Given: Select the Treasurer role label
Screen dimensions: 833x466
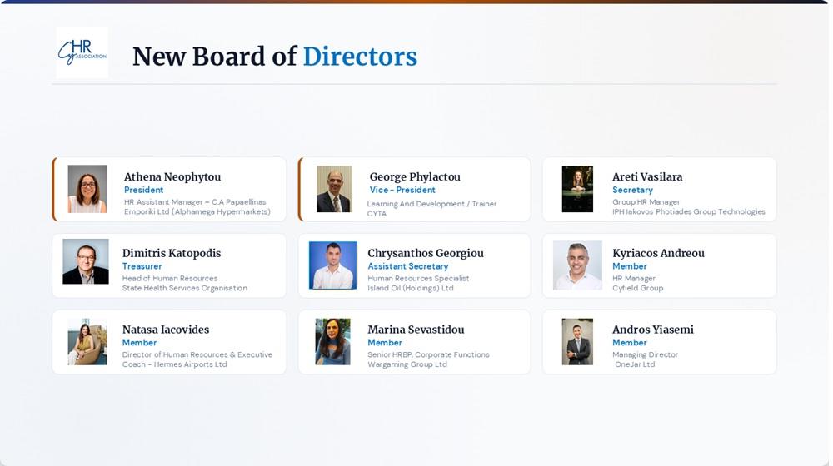Looking at the screenshot, I should tap(142, 266).
